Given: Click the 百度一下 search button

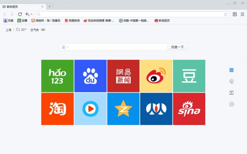Looking at the screenshot, I should pos(178,47).
